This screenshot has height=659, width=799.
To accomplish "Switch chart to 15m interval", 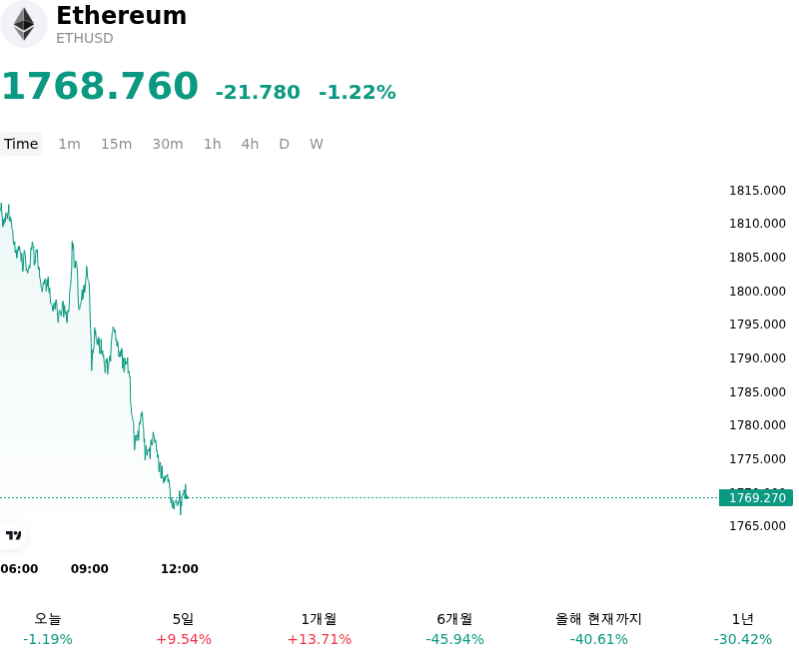I will click(x=116, y=144).
